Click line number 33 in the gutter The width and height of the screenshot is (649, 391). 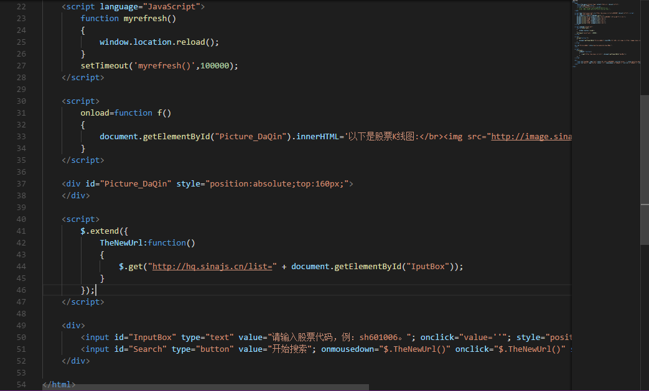click(21, 136)
